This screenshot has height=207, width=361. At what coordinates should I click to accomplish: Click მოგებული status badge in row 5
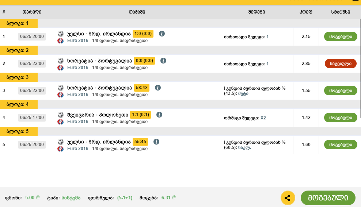[x=341, y=145]
